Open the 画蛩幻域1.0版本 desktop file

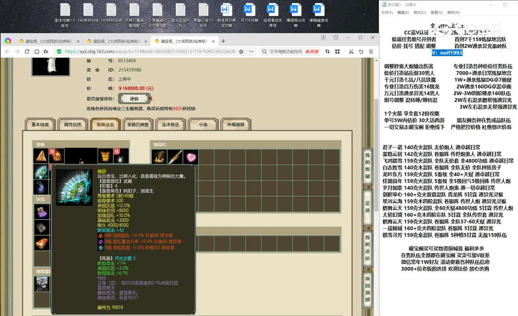pos(204,15)
